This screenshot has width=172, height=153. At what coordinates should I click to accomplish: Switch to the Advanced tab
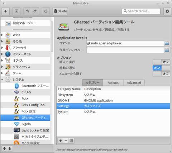point(134,82)
